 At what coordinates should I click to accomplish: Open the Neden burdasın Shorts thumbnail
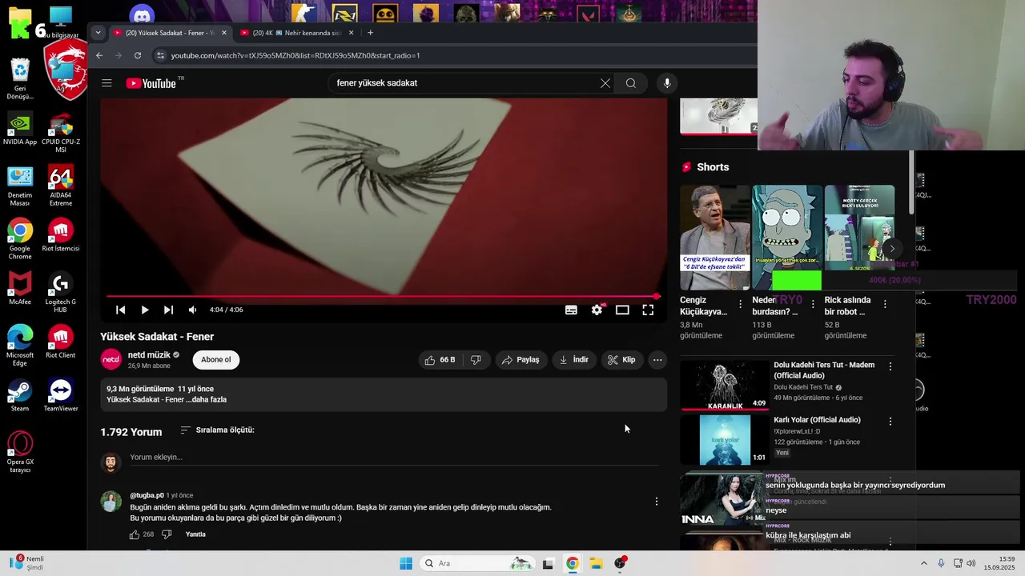pos(787,238)
